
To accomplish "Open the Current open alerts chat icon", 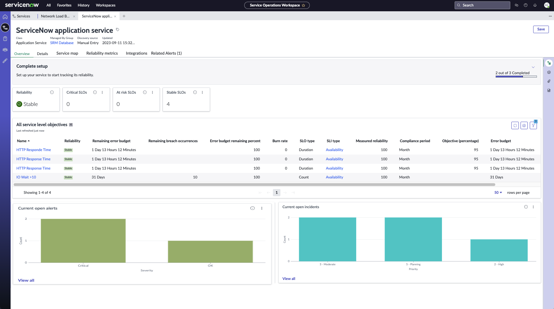I will coord(252,208).
